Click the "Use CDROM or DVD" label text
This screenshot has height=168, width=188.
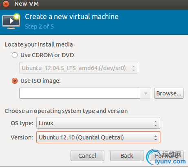pos(47,55)
